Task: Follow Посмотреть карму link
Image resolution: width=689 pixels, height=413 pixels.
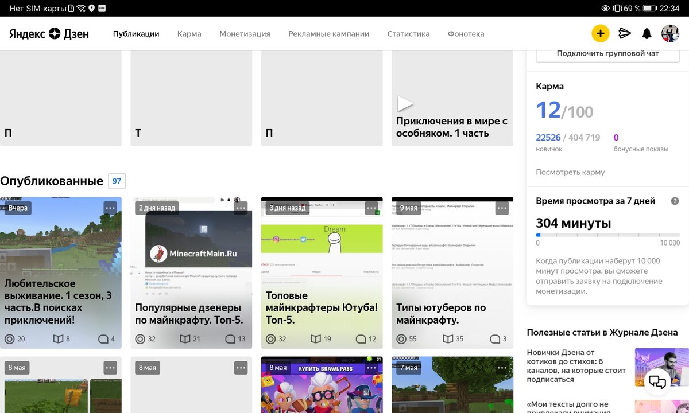Action: coord(570,172)
